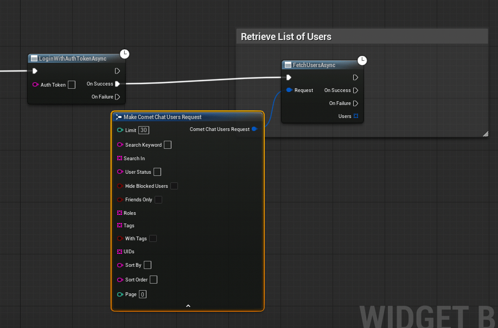Collapse the Make Comet Chat Users Request node

click(188, 306)
